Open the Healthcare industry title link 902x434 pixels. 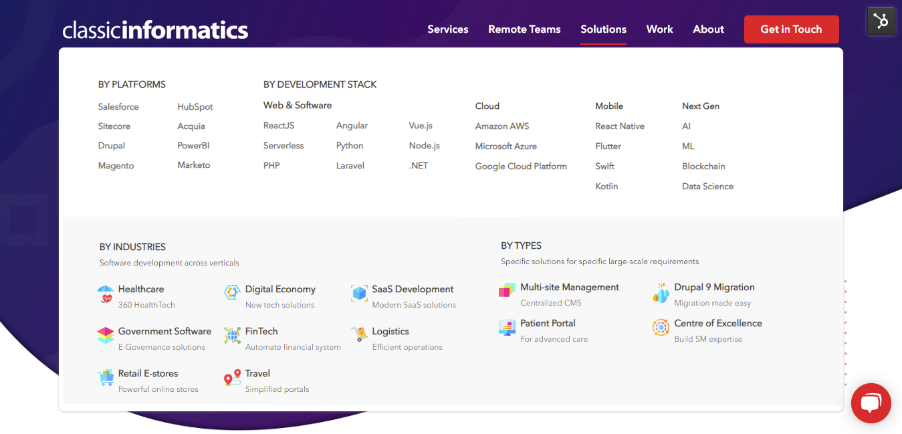tap(141, 290)
